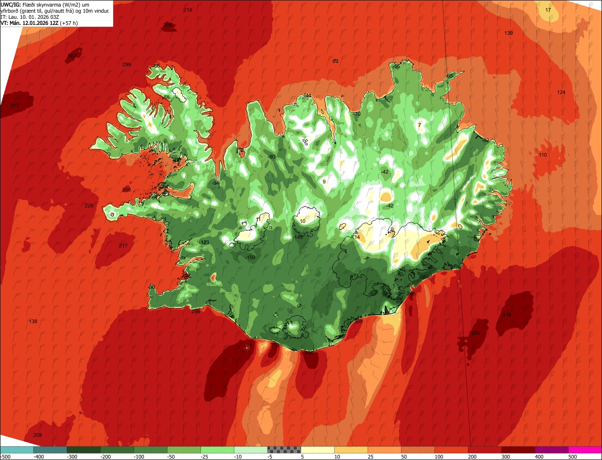
Task: Select the 400 to 500 purple legend swatch
Action: (x=551, y=450)
